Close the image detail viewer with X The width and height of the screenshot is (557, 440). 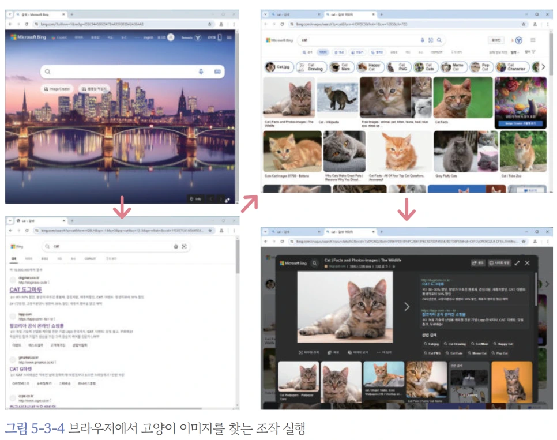click(527, 263)
